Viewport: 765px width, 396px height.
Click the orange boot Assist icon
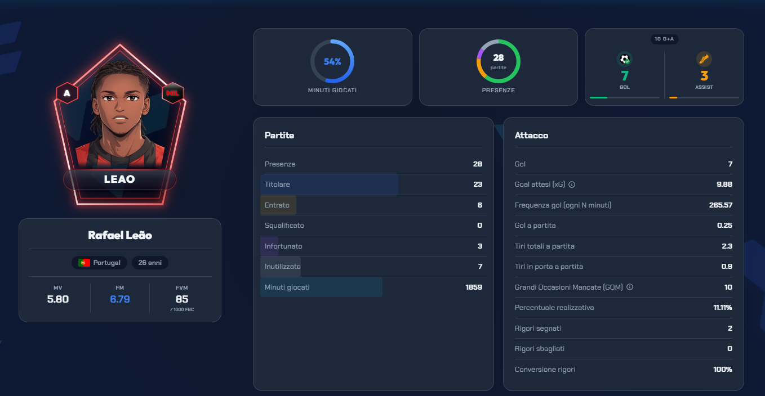[704, 58]
